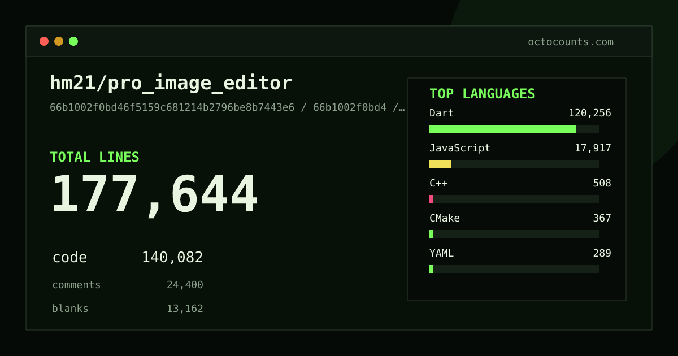
Task: Click the Dart language label
Action: [441, 113]
